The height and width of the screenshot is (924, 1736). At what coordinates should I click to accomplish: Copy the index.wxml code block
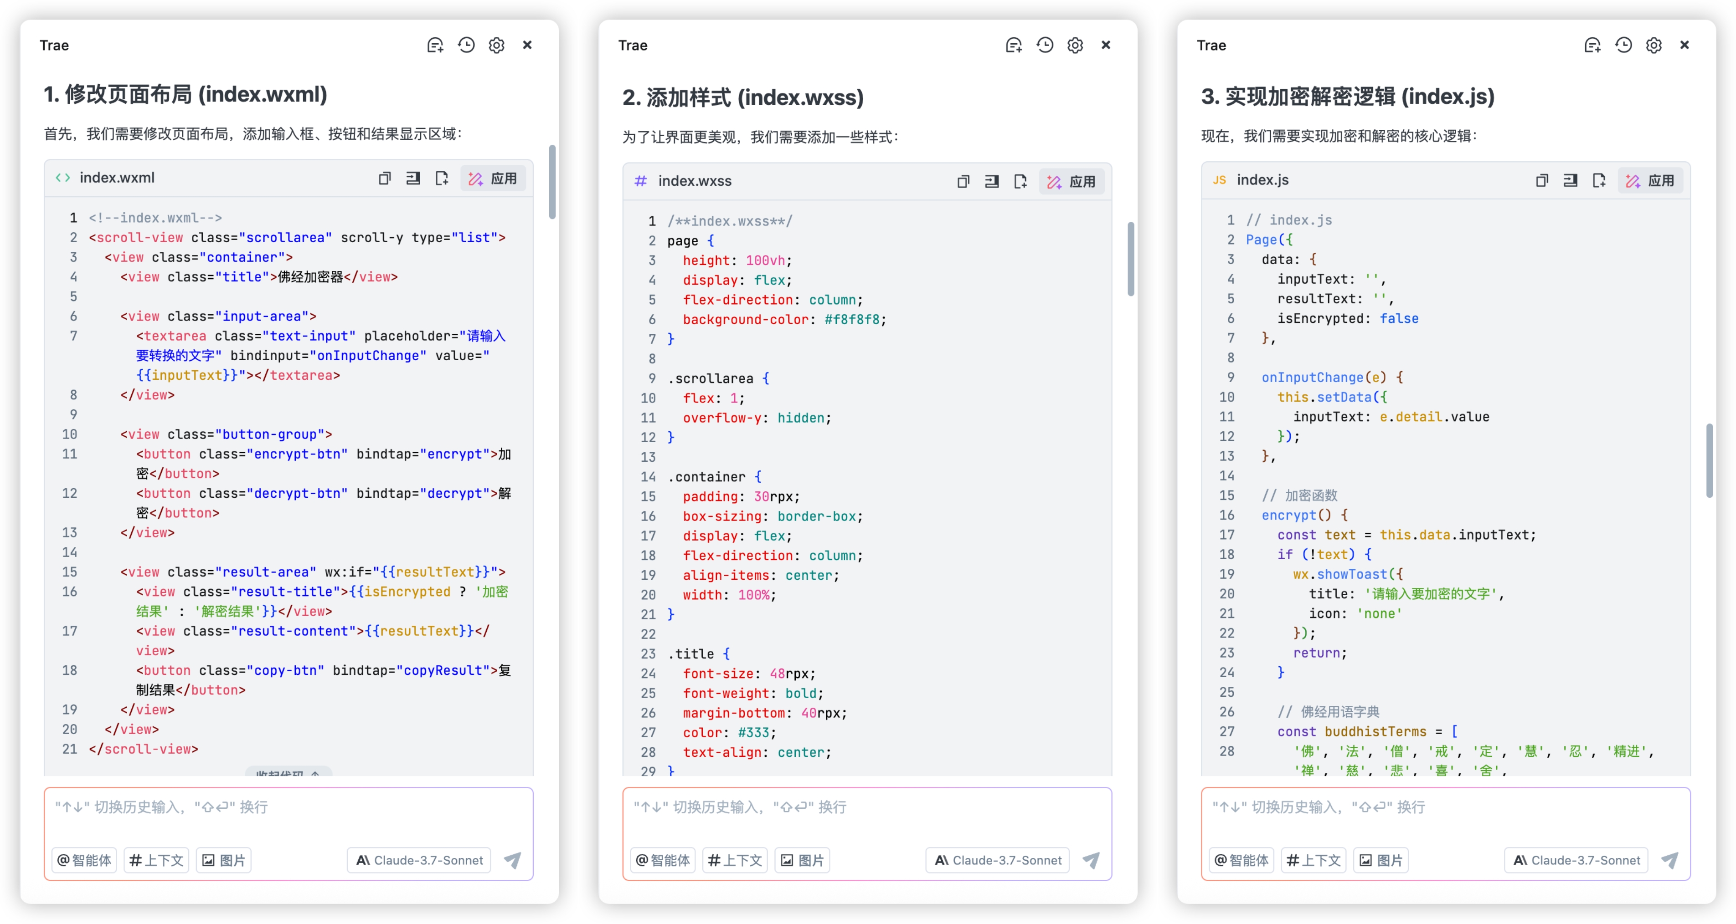384,179
